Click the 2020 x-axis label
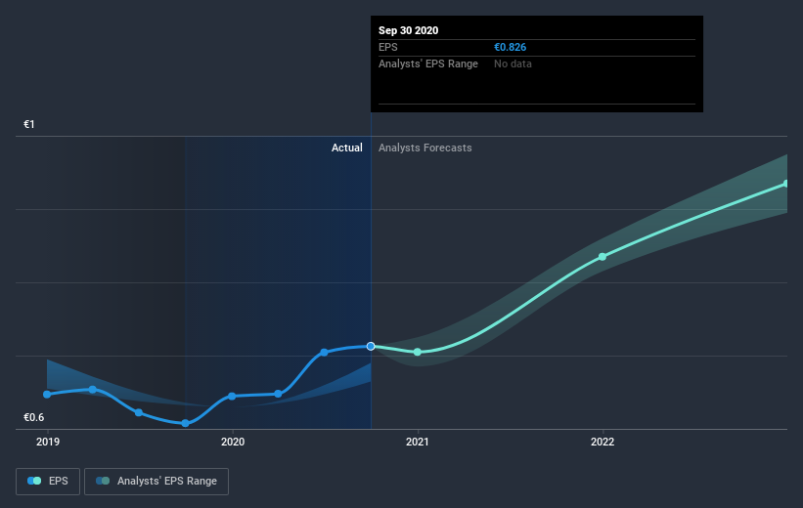The image size is (803, 508). tap(233, 442)
